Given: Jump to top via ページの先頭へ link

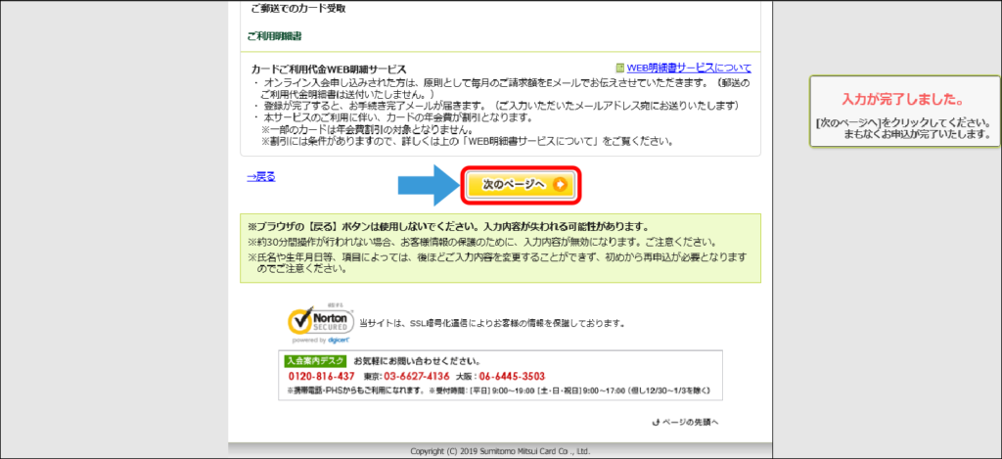Looking at the screenshot, I should [x=690, y=422].
